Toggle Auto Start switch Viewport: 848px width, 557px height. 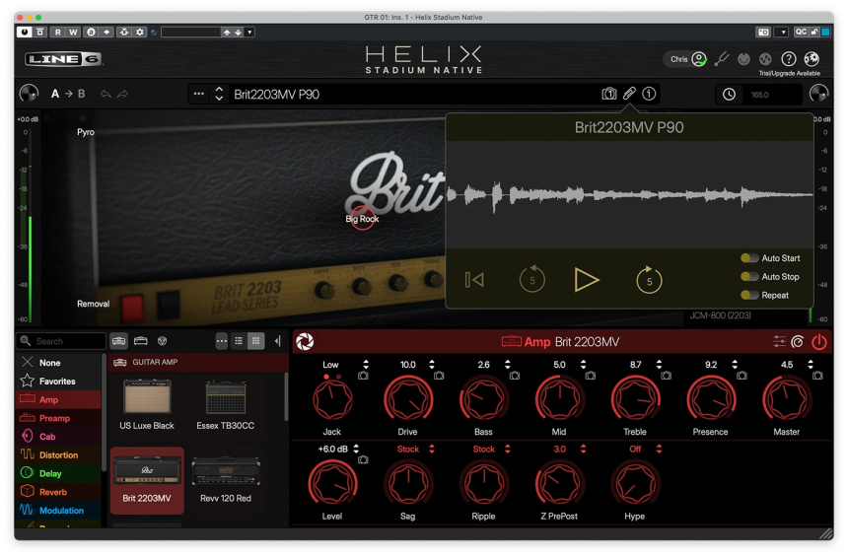click(x=749, y=258)
